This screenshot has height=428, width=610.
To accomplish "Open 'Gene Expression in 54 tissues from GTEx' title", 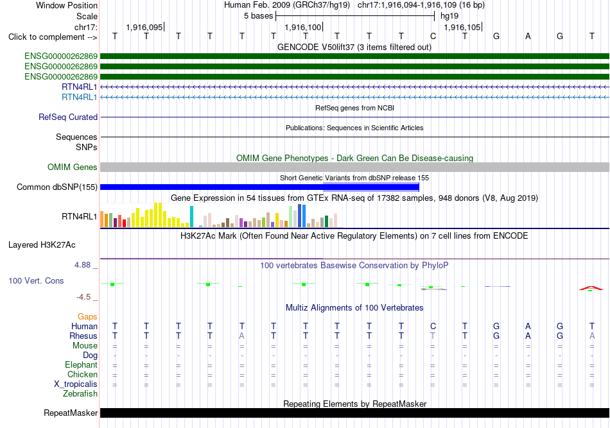I will click(x=354, y=198).
